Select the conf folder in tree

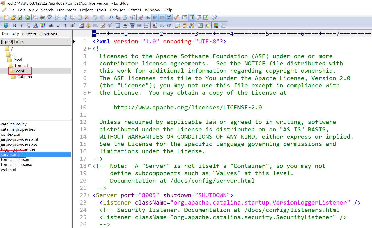20,71
